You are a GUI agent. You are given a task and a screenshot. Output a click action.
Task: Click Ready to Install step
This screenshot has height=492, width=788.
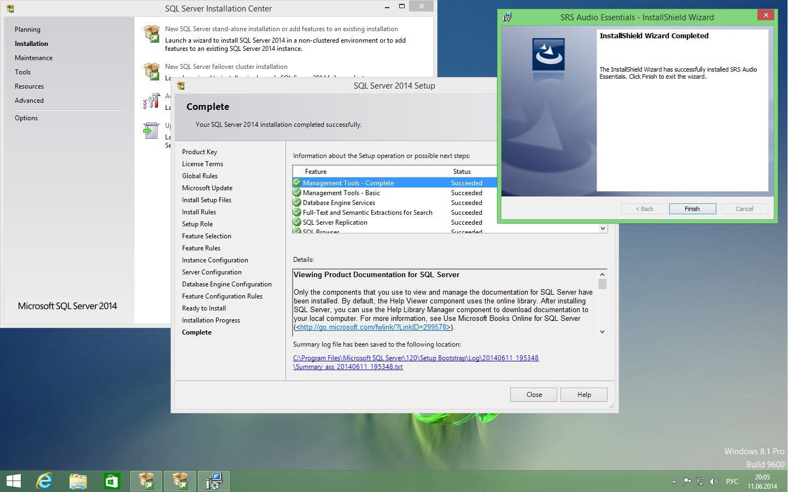204,308
